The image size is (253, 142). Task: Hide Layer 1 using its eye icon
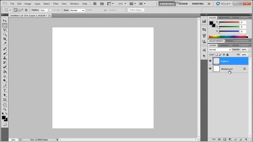(x=210, y=61)
